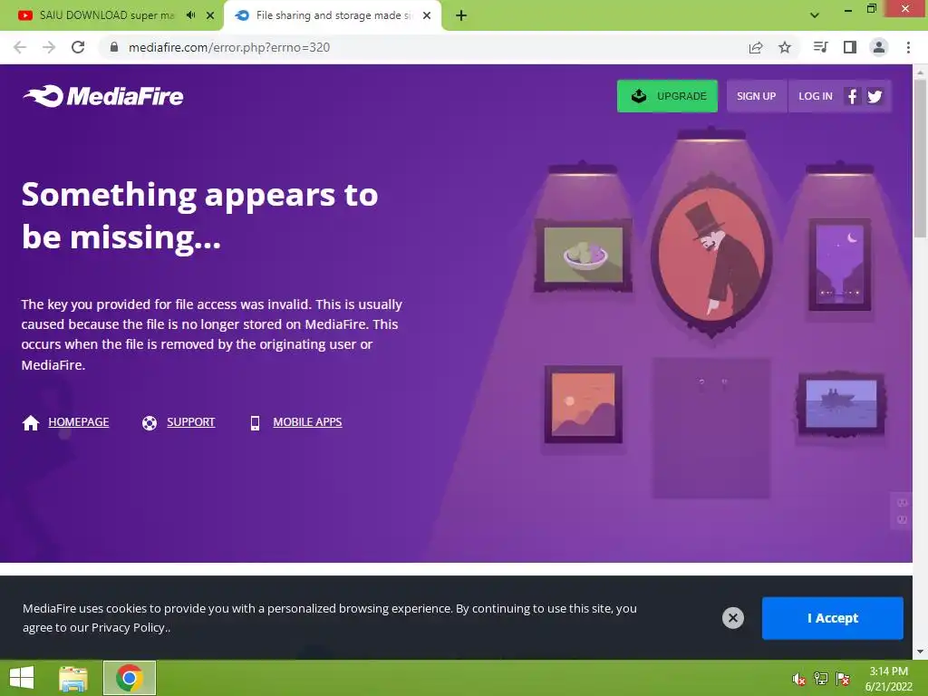Open the Chrome three-dot menu
Screen dimensions: 928x696
click(x=908, y=47)
